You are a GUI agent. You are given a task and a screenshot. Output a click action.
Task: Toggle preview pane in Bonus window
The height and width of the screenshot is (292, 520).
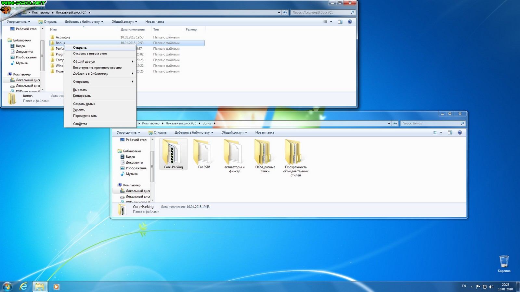pos(450,132)
